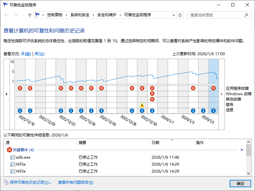
Task: Click the yellow warning icon on 2025/12/29
Action: (x=142, y=105)
